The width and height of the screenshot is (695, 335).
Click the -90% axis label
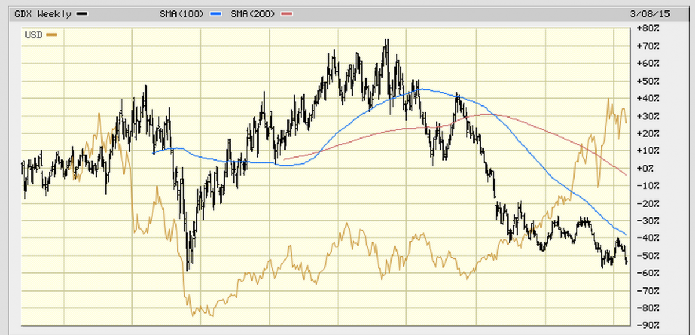(648, 325)
